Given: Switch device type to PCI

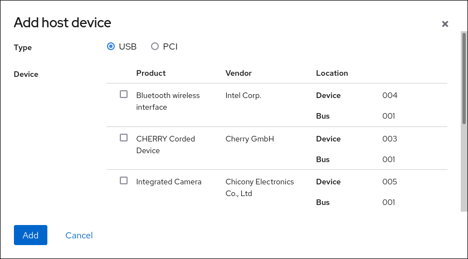Looking at the screenshot, I should point(155,47).
